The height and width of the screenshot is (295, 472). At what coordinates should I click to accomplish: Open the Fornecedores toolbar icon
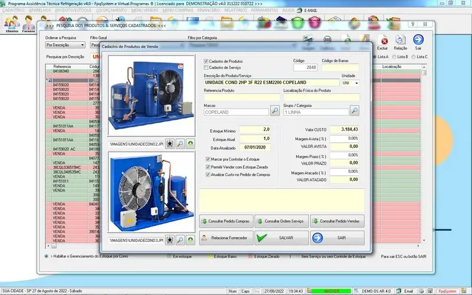(28, 25)
